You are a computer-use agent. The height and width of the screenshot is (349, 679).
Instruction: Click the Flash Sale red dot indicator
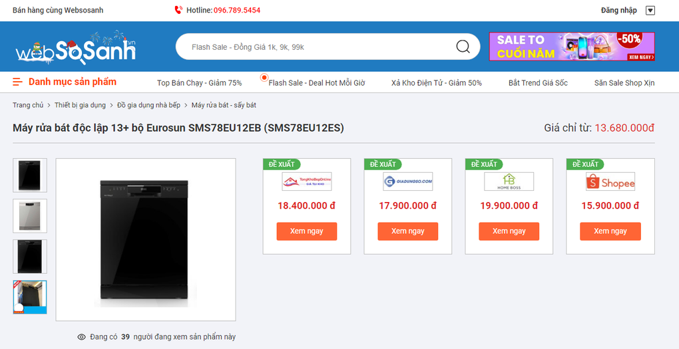click(264, 77)
